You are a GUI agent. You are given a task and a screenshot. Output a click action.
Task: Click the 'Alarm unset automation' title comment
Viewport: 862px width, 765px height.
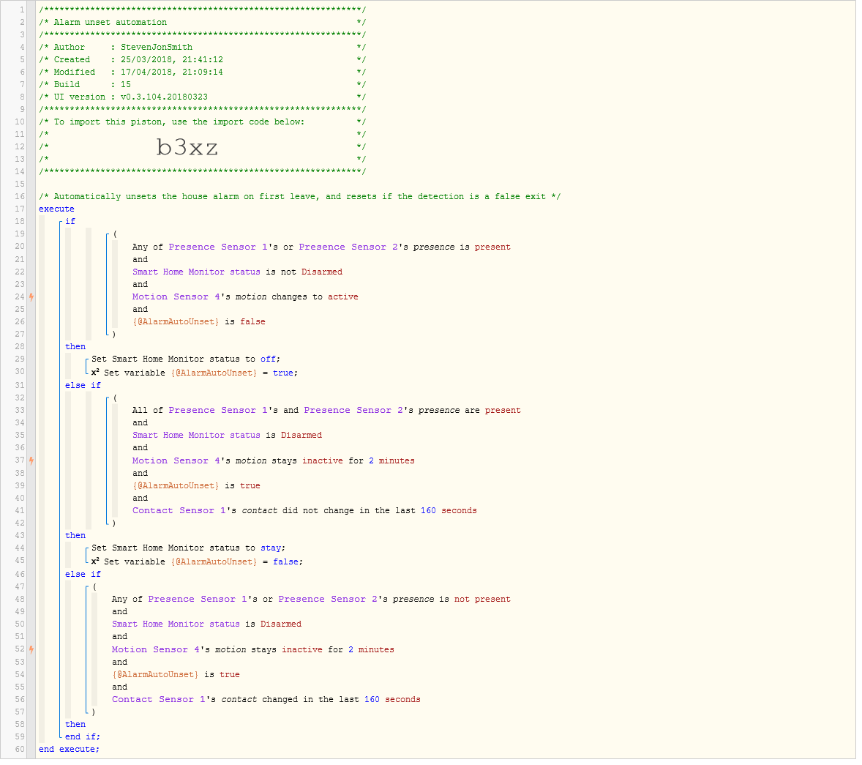click(x=110, y=23)
